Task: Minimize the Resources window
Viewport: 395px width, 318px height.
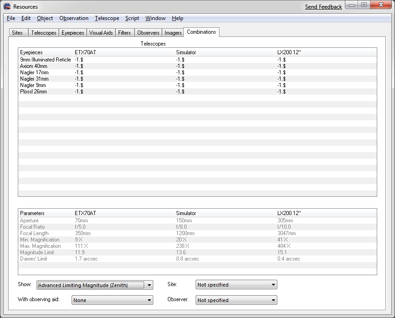Action: coord(352,5)
